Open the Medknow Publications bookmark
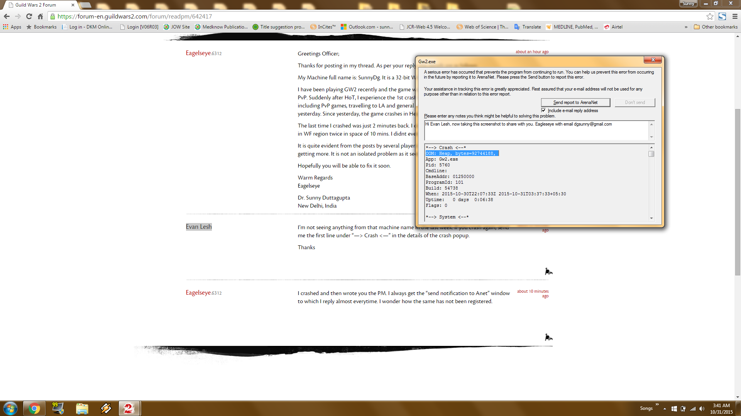 click(x=221, y=27)
